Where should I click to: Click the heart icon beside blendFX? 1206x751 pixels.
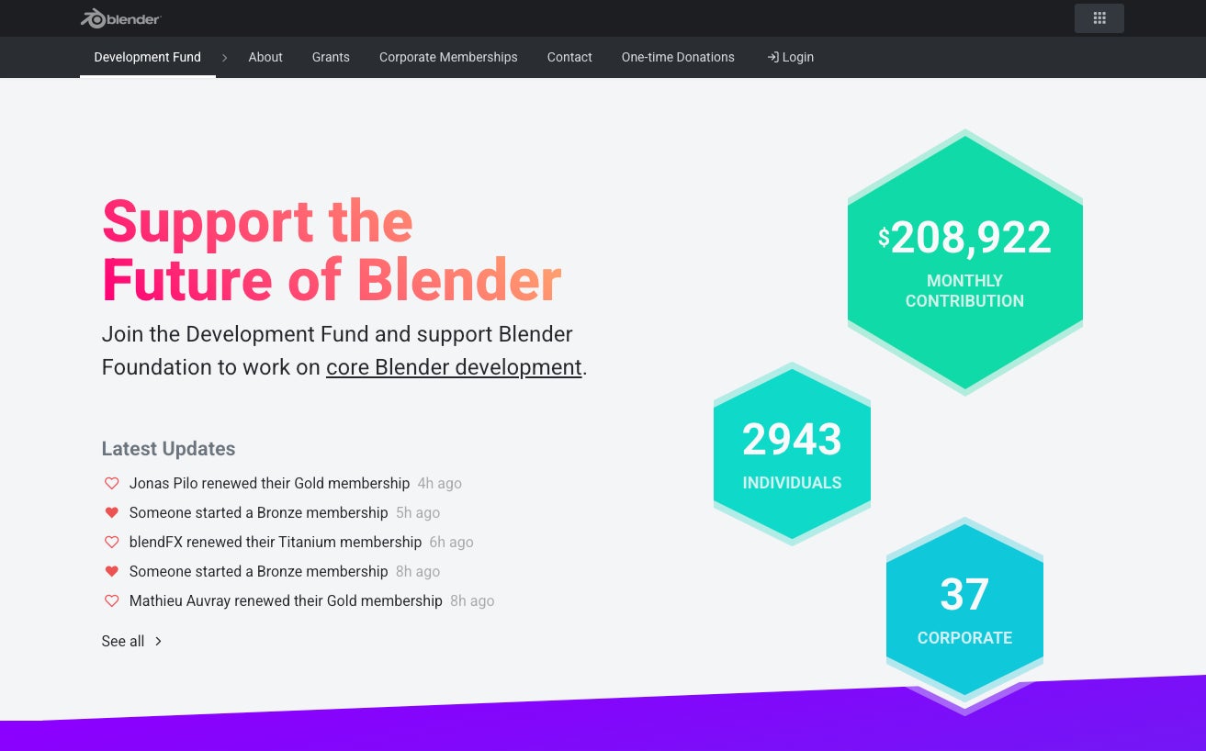click(x=111, y=542)
